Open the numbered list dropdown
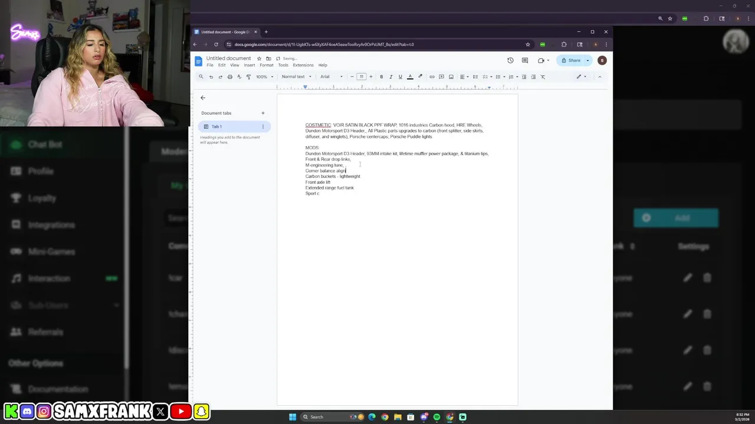The width and height of the screenshot is (755, 424). pos(513,77)
